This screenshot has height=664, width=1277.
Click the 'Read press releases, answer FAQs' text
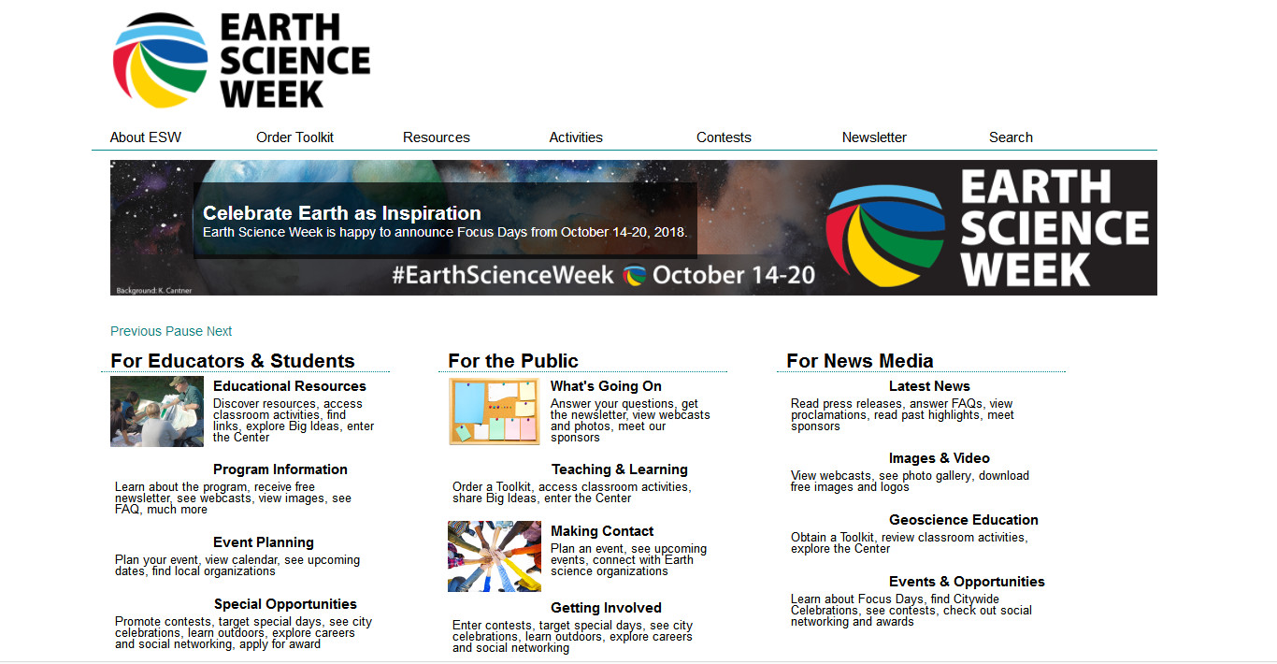tap(902, 415)
